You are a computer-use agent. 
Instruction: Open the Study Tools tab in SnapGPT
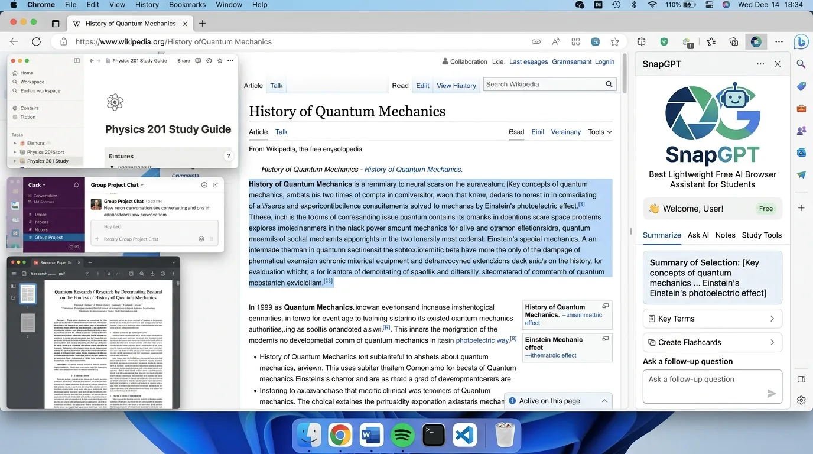[762, 235]
